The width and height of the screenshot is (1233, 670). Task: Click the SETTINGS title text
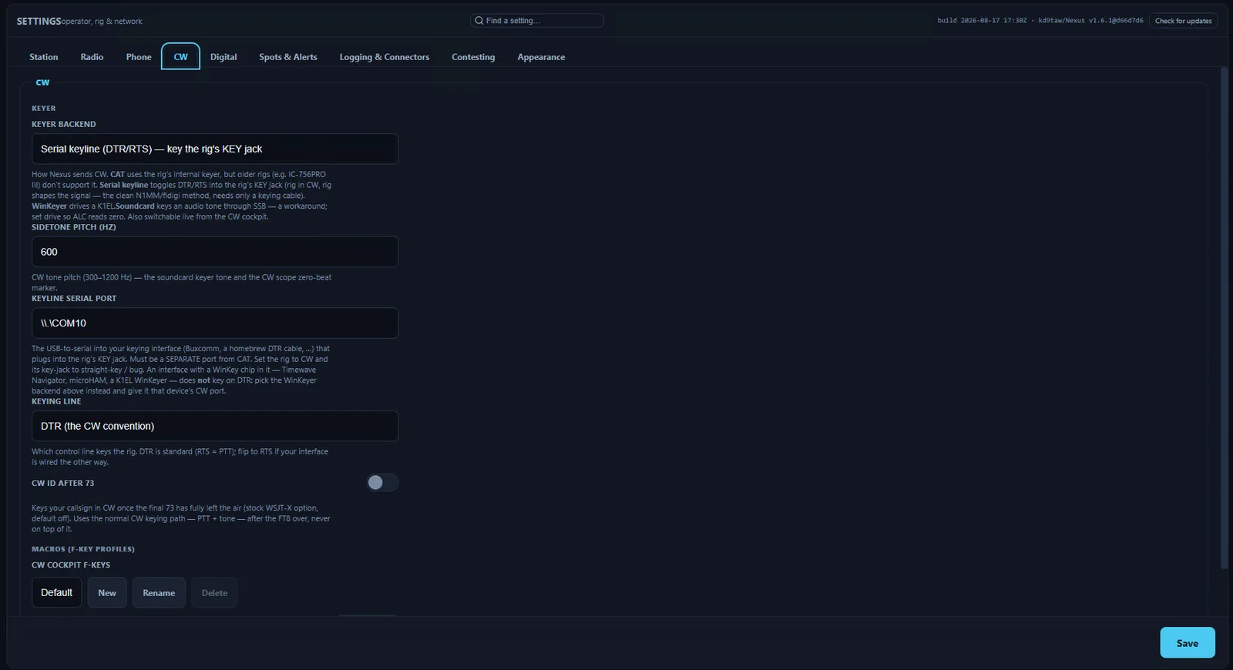39,22
